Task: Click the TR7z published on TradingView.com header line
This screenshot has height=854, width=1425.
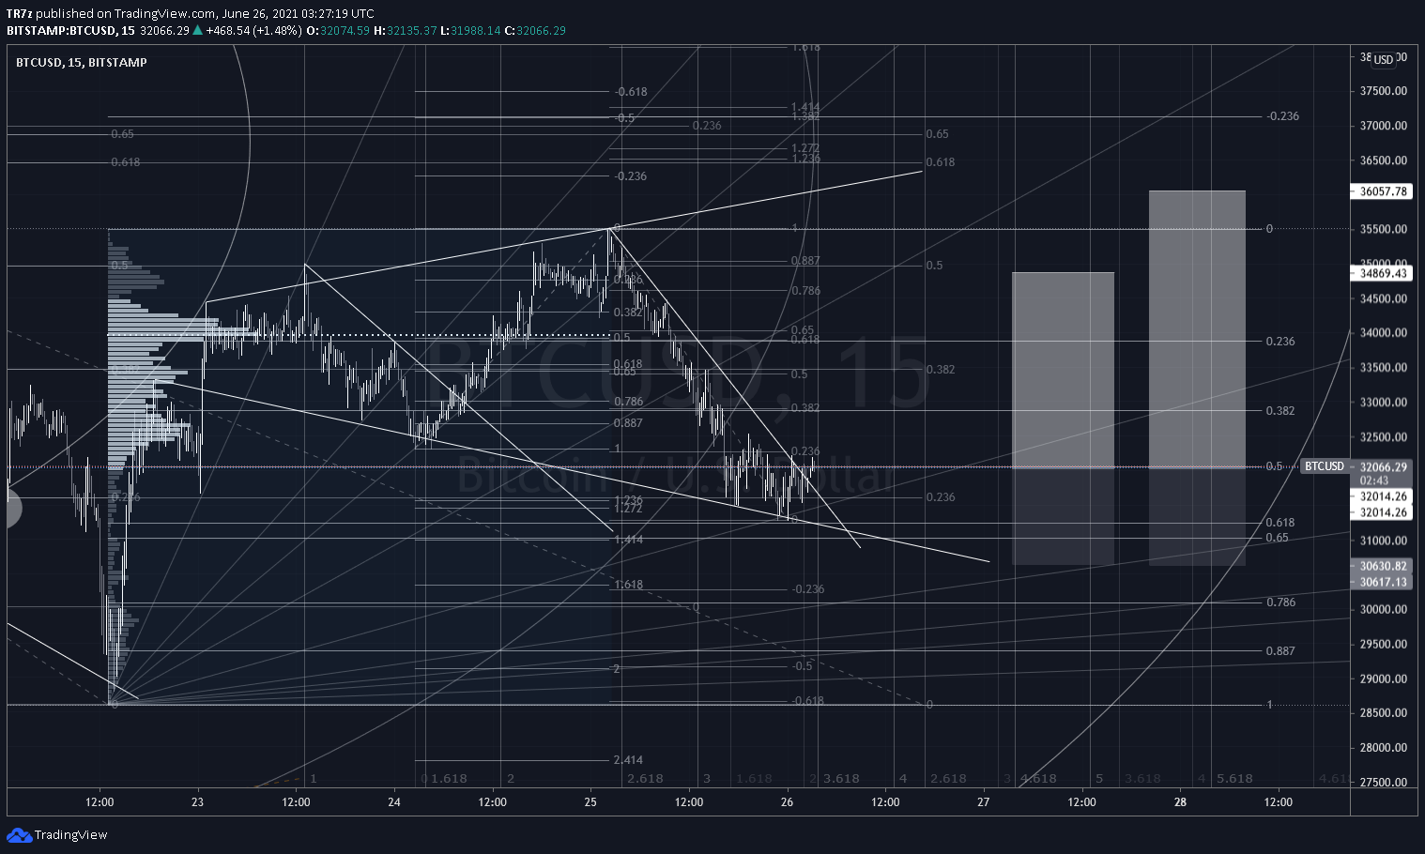Action: tap(191, 13)
